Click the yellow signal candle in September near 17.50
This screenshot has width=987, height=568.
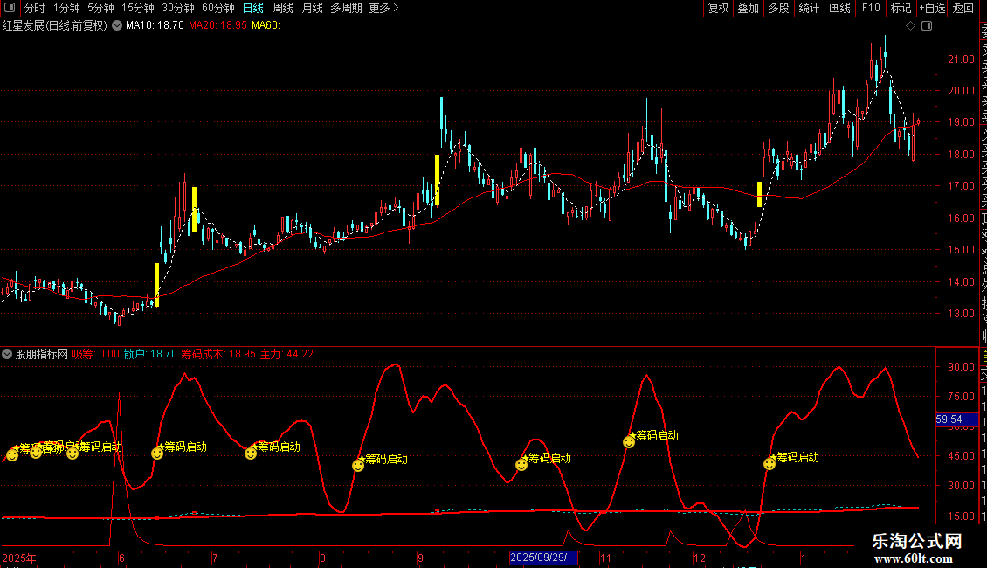coord(437,180)
